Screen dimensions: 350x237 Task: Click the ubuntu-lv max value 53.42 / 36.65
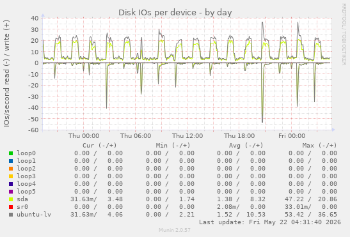click(x=311, y=215)
